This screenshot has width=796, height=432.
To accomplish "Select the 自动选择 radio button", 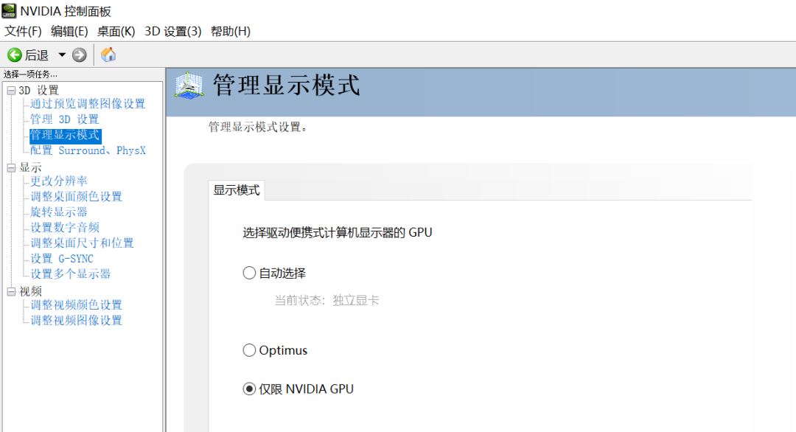I will click(249, 273).
